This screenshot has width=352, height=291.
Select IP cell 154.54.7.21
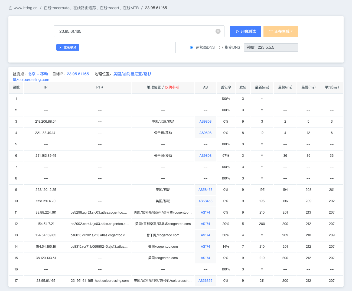pos(46,224)
